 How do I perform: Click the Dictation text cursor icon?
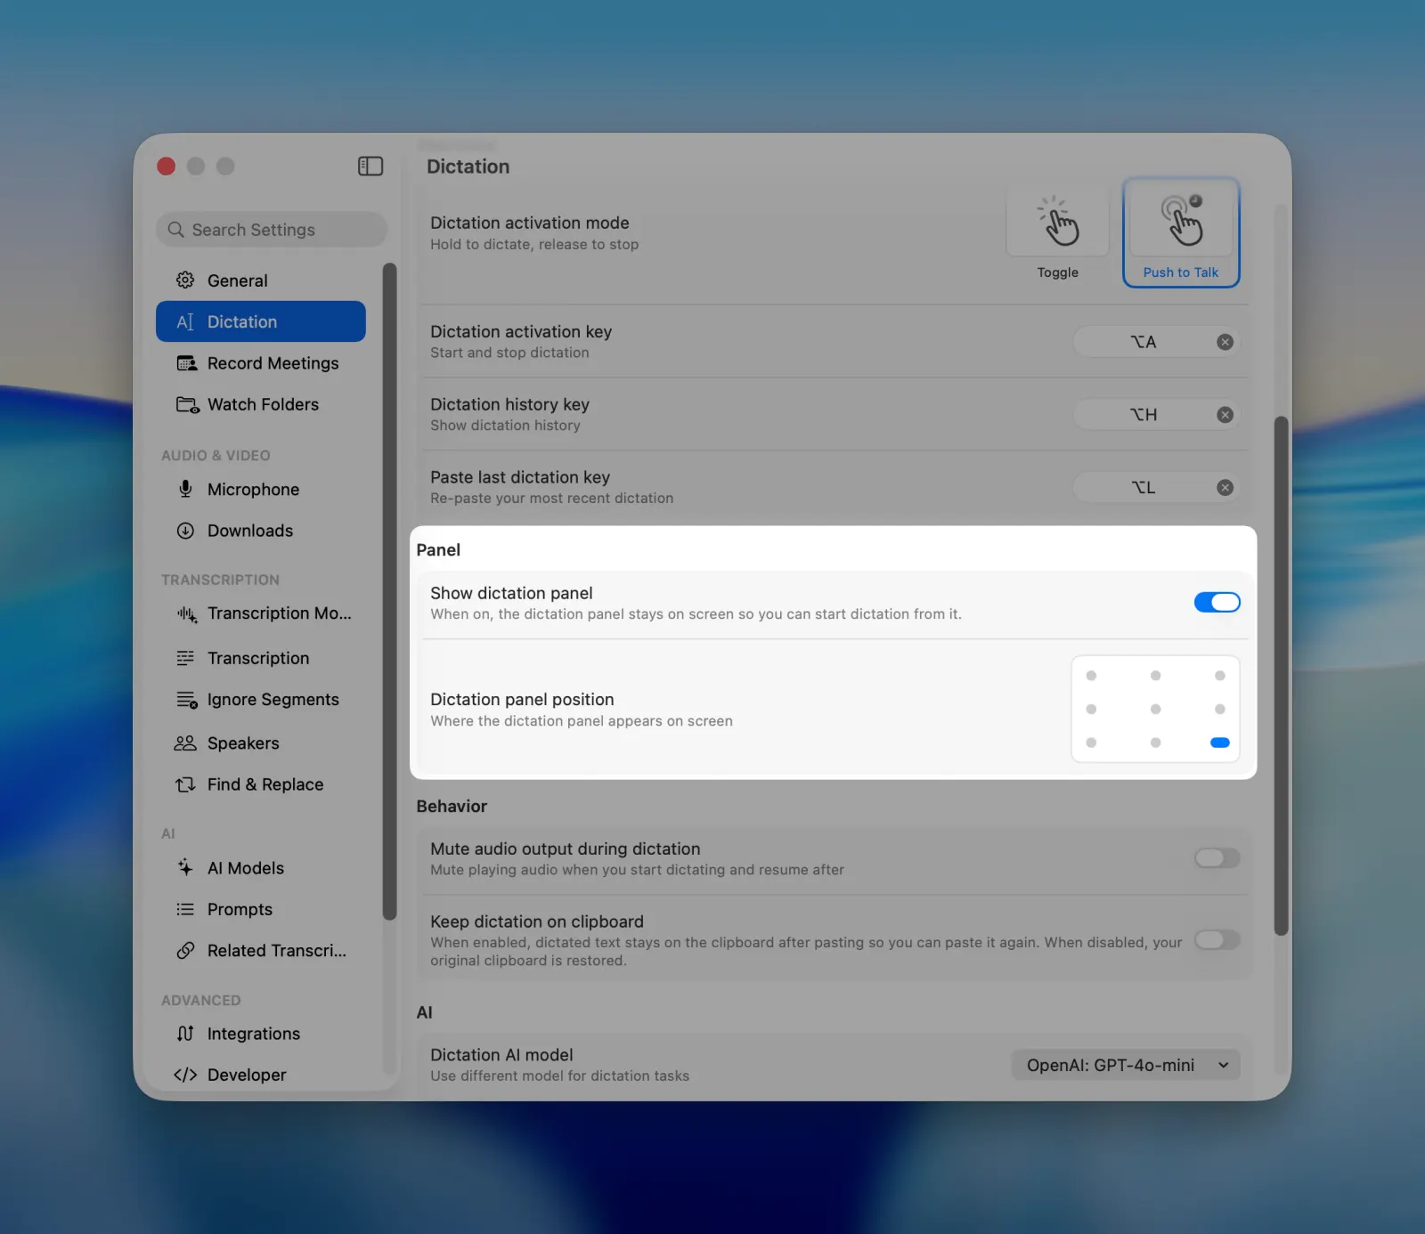(185, 321)
